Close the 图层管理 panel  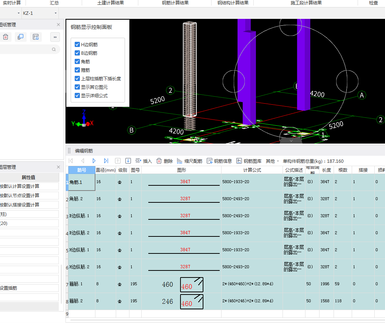tap(58, 167)
